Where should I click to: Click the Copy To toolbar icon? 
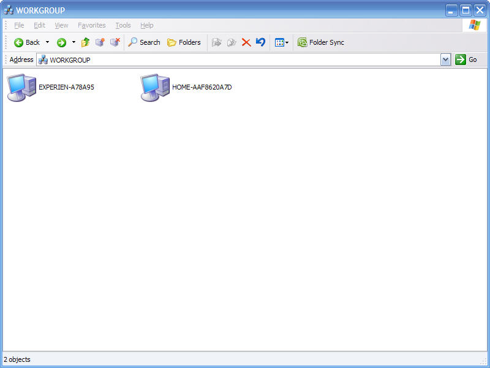tap(232, 42)
